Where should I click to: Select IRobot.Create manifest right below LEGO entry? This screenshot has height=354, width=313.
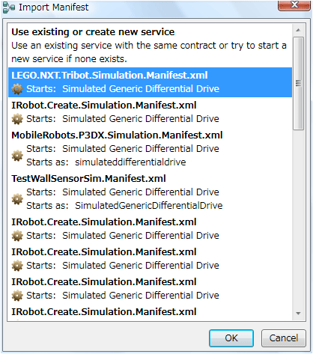click(150, 112)
